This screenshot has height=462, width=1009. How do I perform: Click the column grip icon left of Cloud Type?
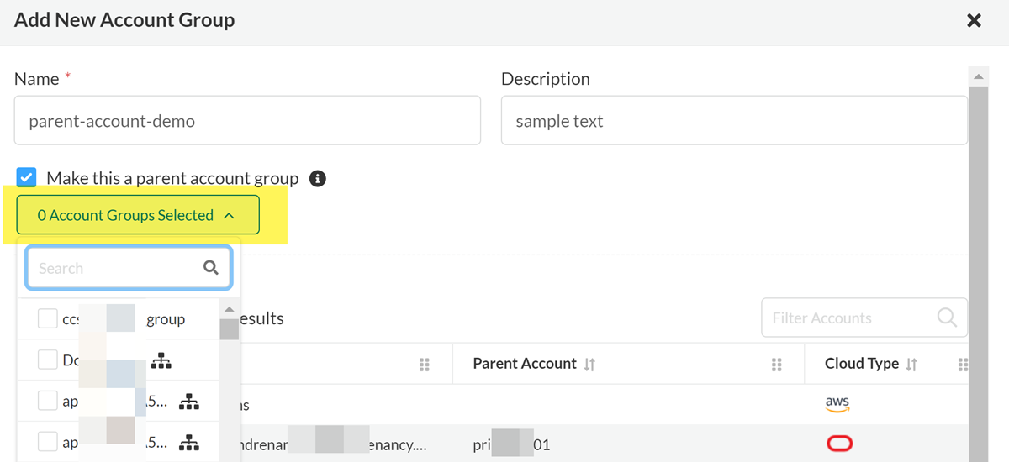(777, 365)
